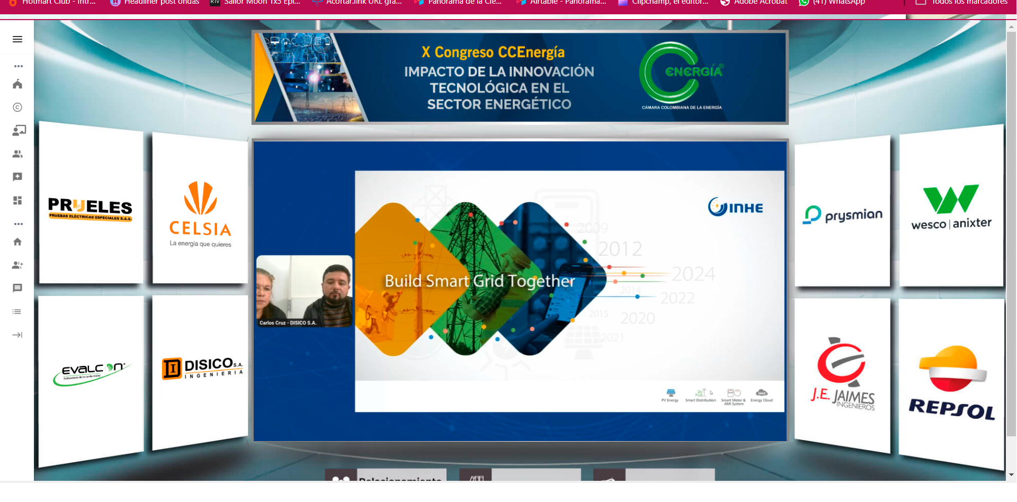Click the starred chat bubble icon
1017x502 pixels.
pyautogui.click(x=17, y=177)
